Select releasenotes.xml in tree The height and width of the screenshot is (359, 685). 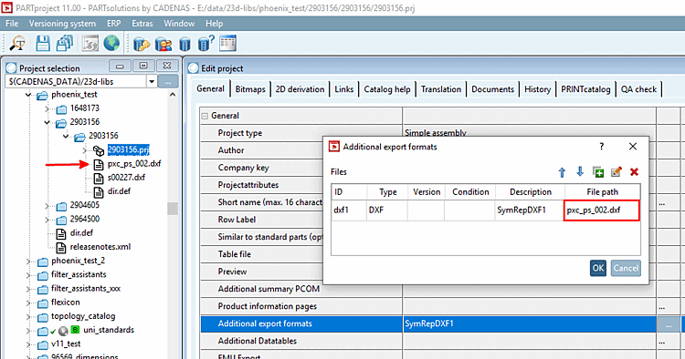coord(100,247)
